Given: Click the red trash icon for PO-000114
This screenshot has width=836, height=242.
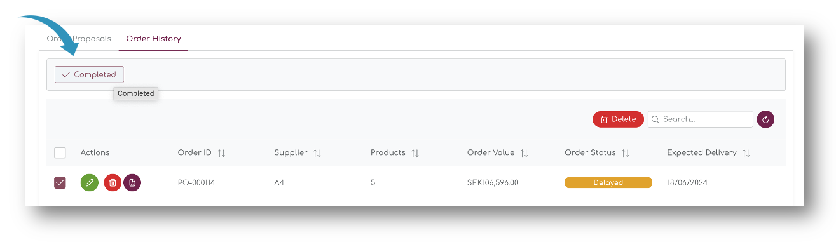Looking at the screenshot, I should pyautogui.click(x=113, y=183).
